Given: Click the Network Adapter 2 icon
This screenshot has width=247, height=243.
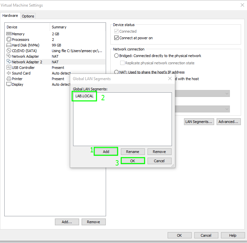Looking at the screenshot, I should pos(9,62).
